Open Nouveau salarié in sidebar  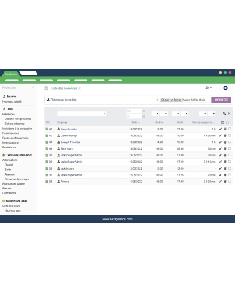12,101
